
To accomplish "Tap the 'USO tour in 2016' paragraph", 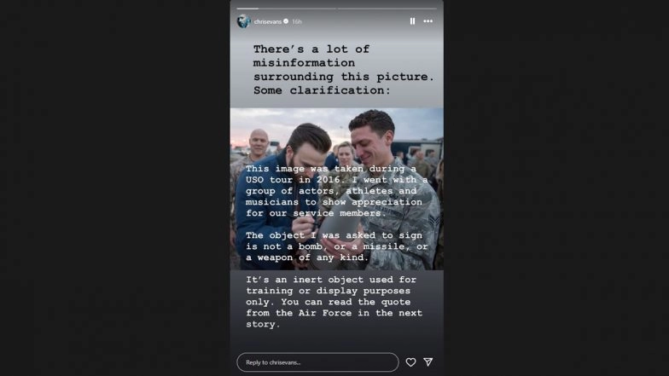I will [336, 191].
